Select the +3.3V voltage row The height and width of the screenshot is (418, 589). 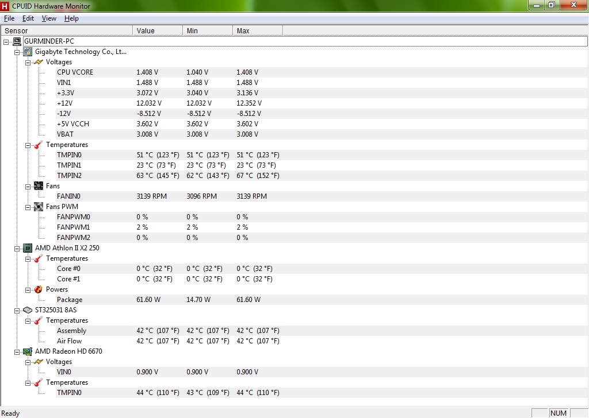(322, 93)
